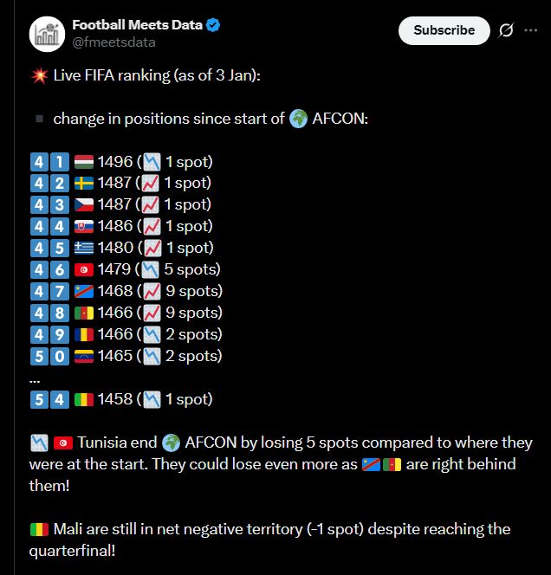Click the Tunisia flag at rank 46
This screenshot has width=551, height=575.
[x=84, y=270]
